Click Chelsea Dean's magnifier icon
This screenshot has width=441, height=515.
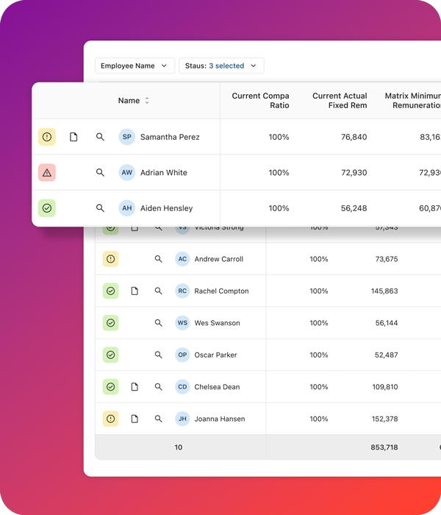point(158,387)
